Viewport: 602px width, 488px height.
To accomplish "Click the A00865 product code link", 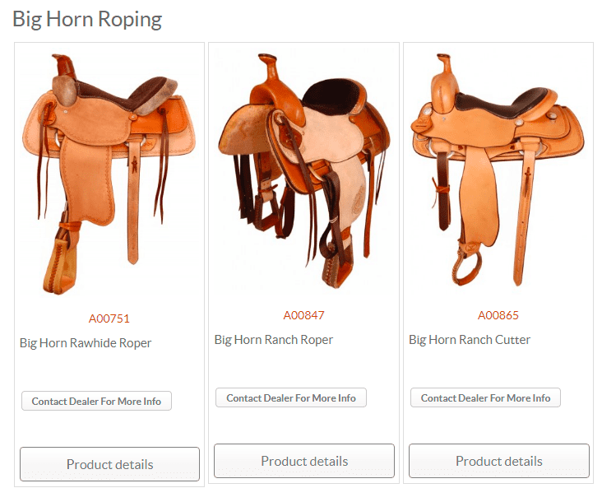I will 498,315.
